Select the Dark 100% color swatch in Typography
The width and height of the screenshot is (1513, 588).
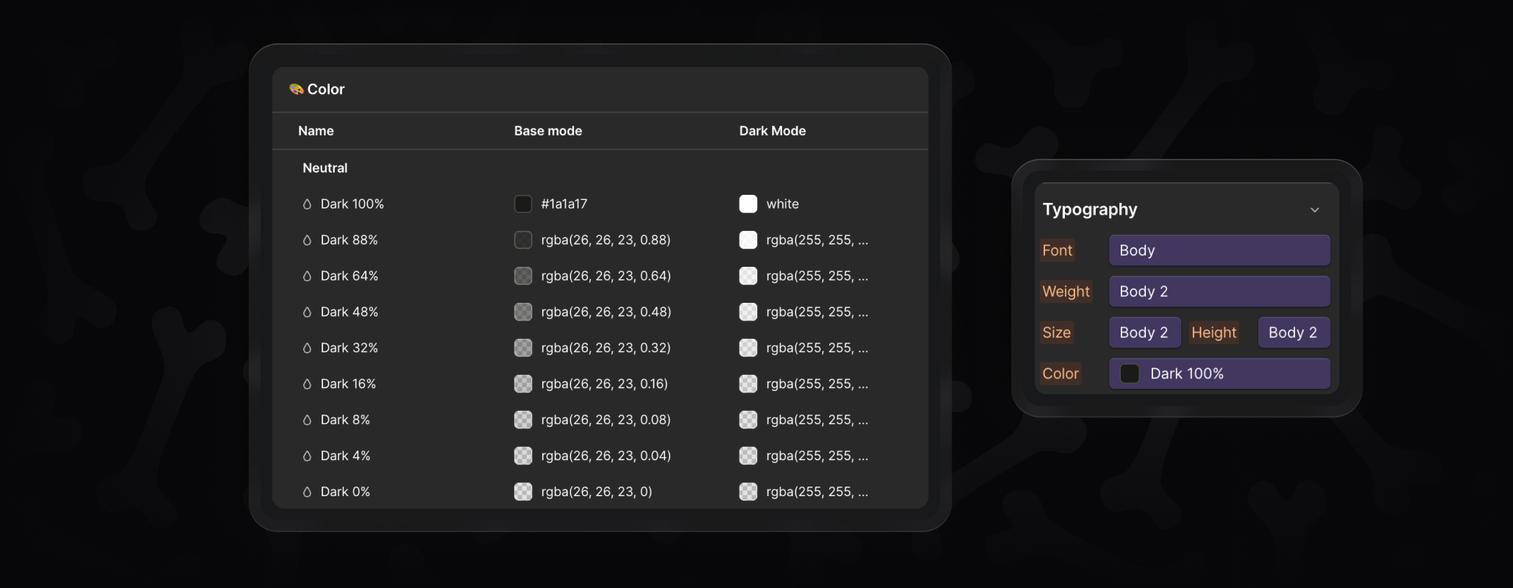pyautogui.click(x=1129, y=373)
